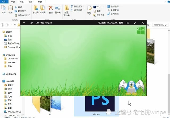Open 下载 under This PC
Viewport: 170px width, 118px height.
tap(8, 100)
